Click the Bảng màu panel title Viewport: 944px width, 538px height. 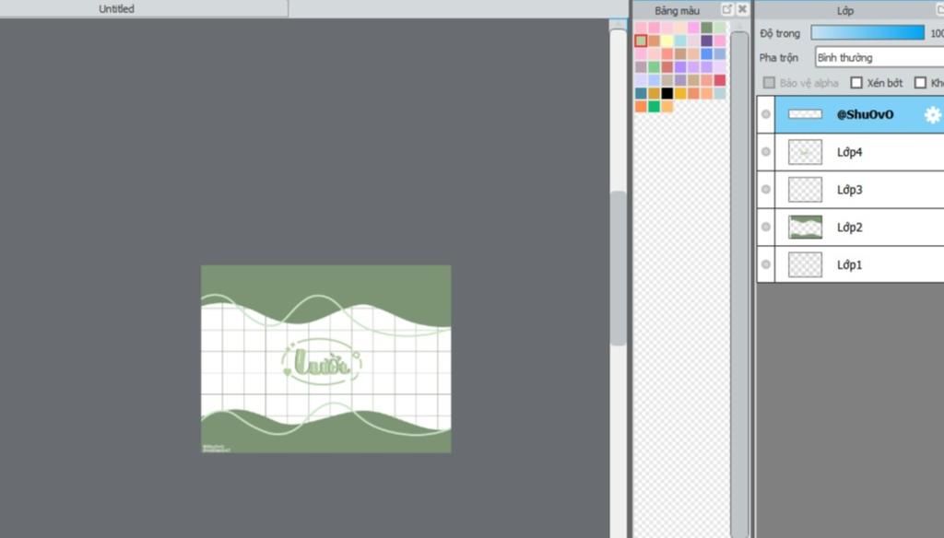(677, 10)
